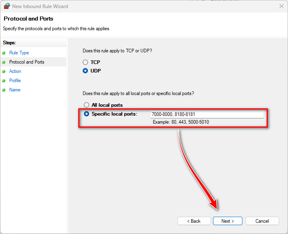Click the green bullet next to Name
The width and height of the screenshot is (288, 234).
4,90
